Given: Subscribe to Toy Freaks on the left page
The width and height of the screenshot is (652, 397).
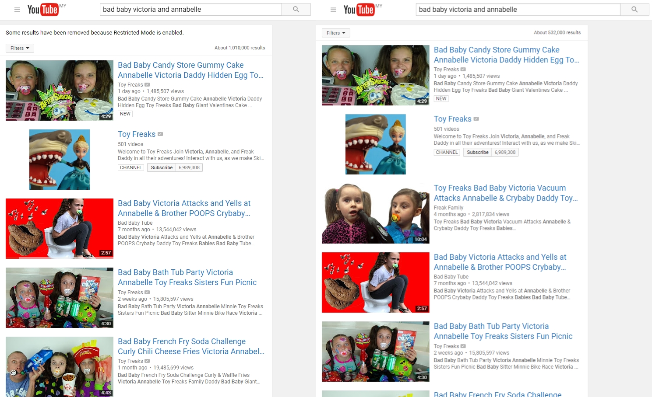Looking at the screenshot, I should tap(162, 167).
